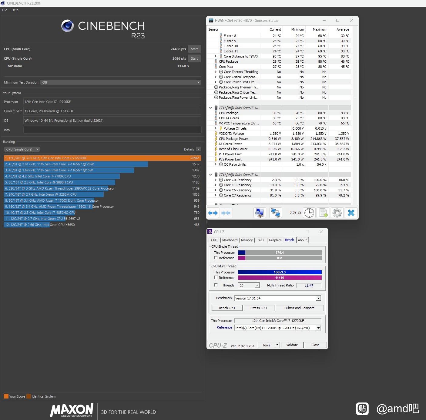Click lightning icon beside CPU Package Power
This screenshot has height=420, width=426.
coord(216,139)
